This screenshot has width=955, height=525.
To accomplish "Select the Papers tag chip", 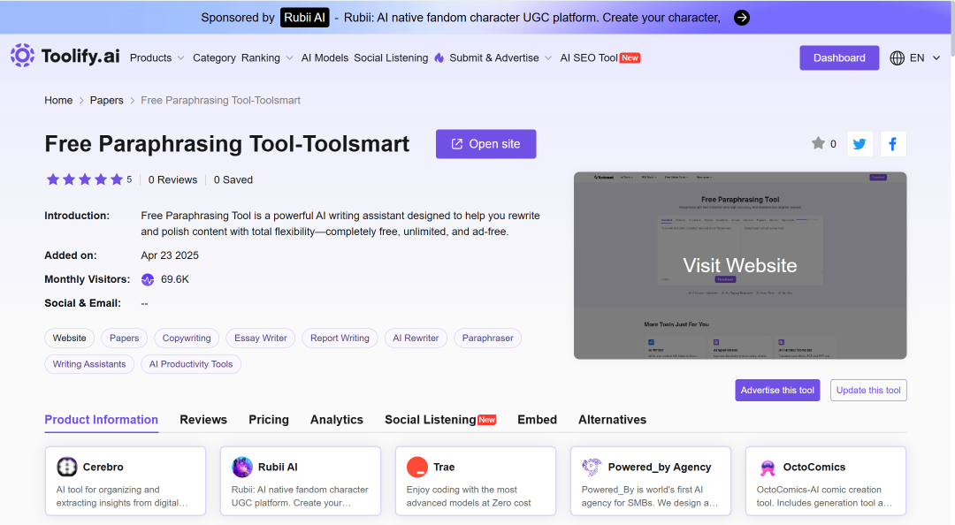I will point(125,338).
